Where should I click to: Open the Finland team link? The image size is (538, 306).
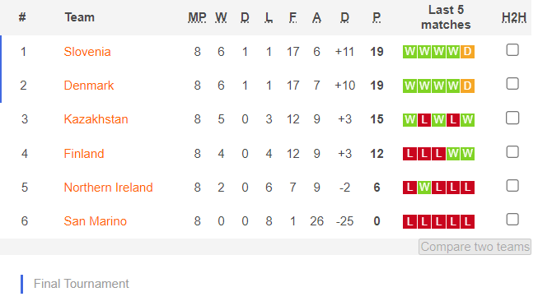point(84,154)
